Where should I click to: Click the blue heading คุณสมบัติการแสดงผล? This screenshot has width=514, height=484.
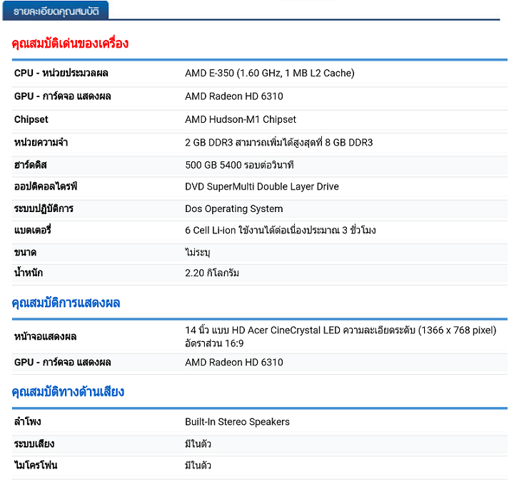coord(66,303)
